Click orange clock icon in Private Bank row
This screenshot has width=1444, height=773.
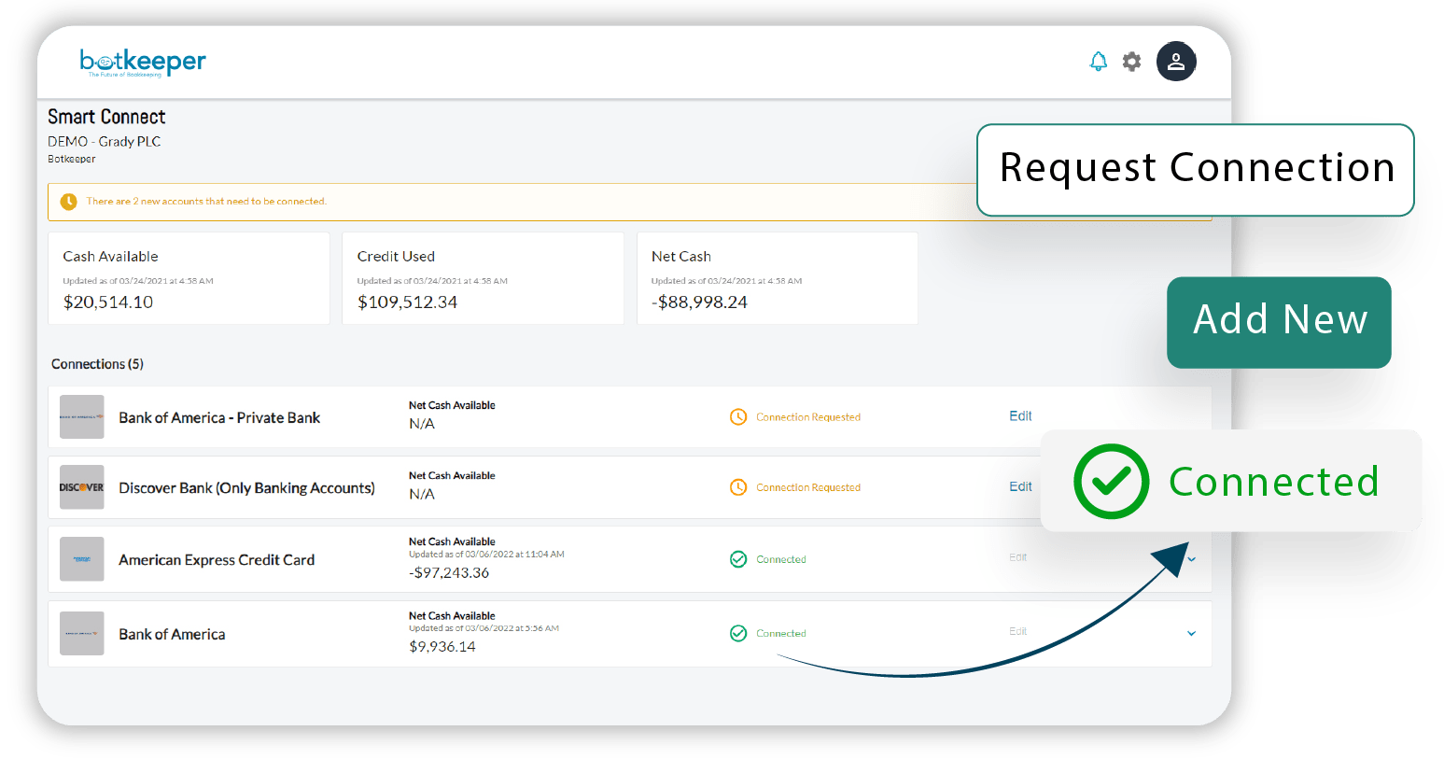pos(737,417)
